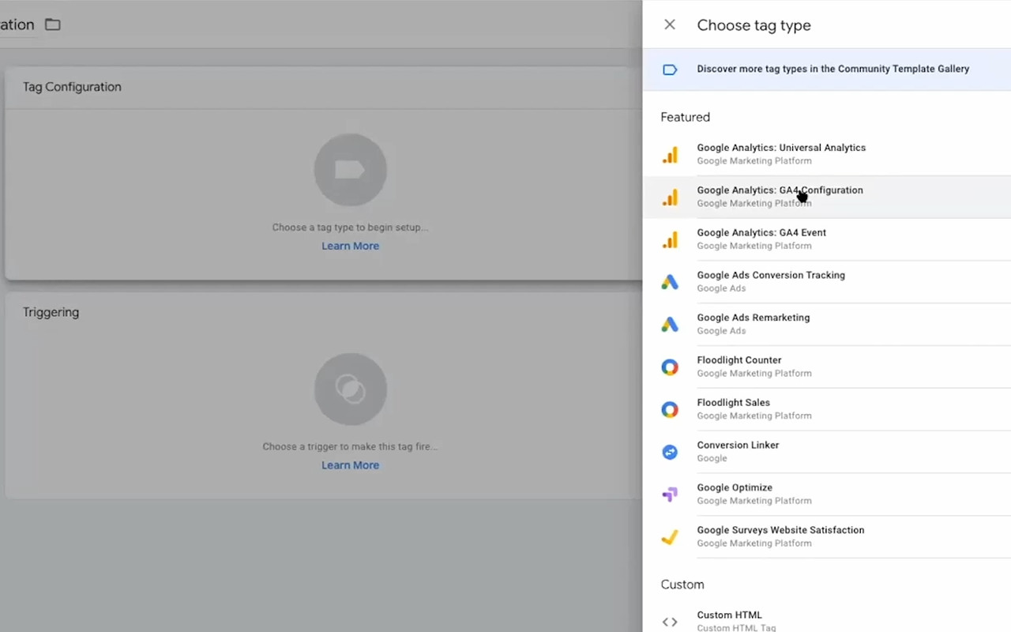Click 'Choose a trigger to make this tag fire' text
Viewport: 1011px width, 632px height.
350,446
